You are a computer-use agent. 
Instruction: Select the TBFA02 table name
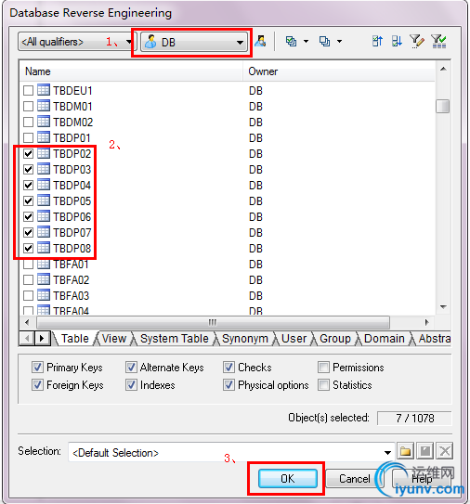pos(72,280)
